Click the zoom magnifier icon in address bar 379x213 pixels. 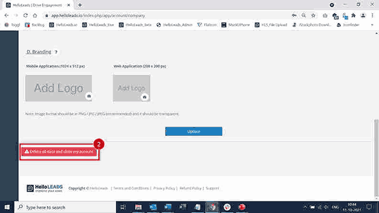point(304,15)
